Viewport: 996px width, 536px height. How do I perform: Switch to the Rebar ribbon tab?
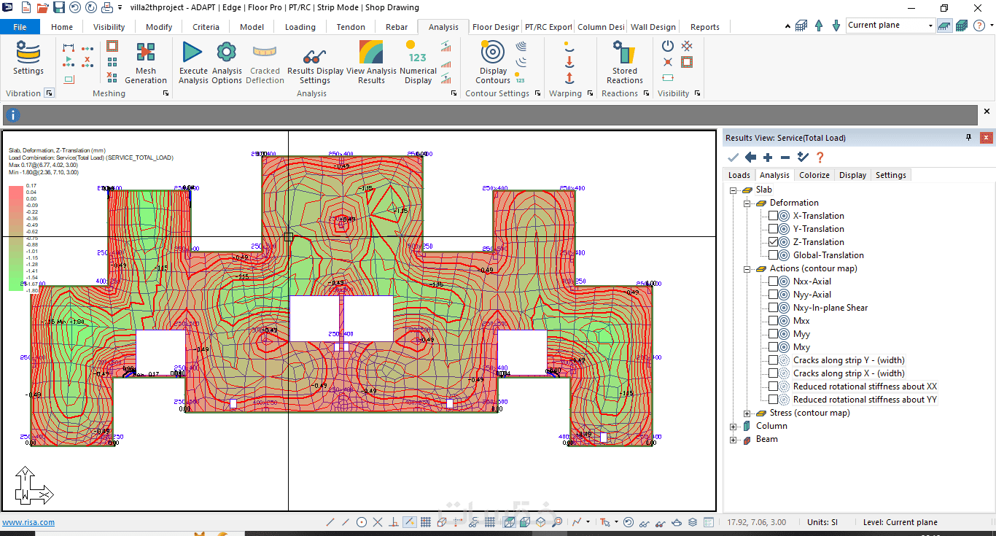click(397, 27)
